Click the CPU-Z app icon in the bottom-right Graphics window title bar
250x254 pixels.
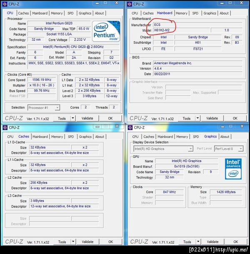(130, 128)
